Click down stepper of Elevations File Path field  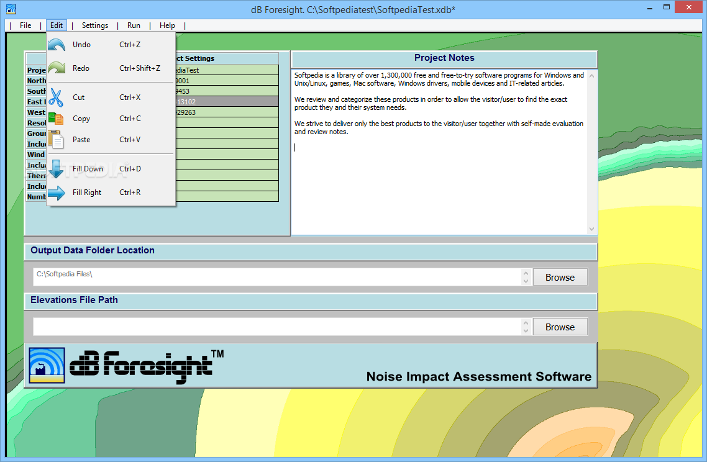point(526,331)
